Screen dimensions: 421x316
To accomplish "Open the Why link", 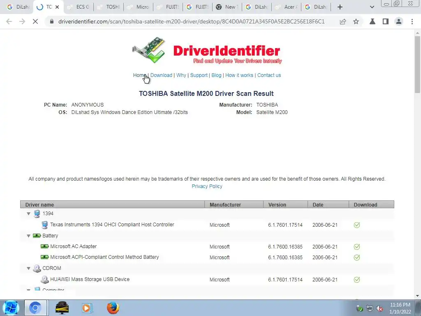I will click(x=181, y=75).
